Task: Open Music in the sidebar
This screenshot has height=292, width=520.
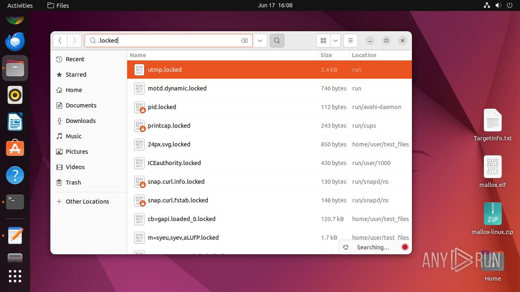Action: (x=89, y=136)
